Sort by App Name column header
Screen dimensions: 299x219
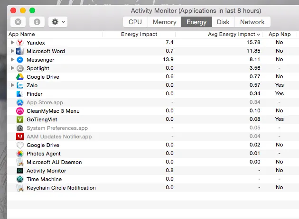coord(21,34)
